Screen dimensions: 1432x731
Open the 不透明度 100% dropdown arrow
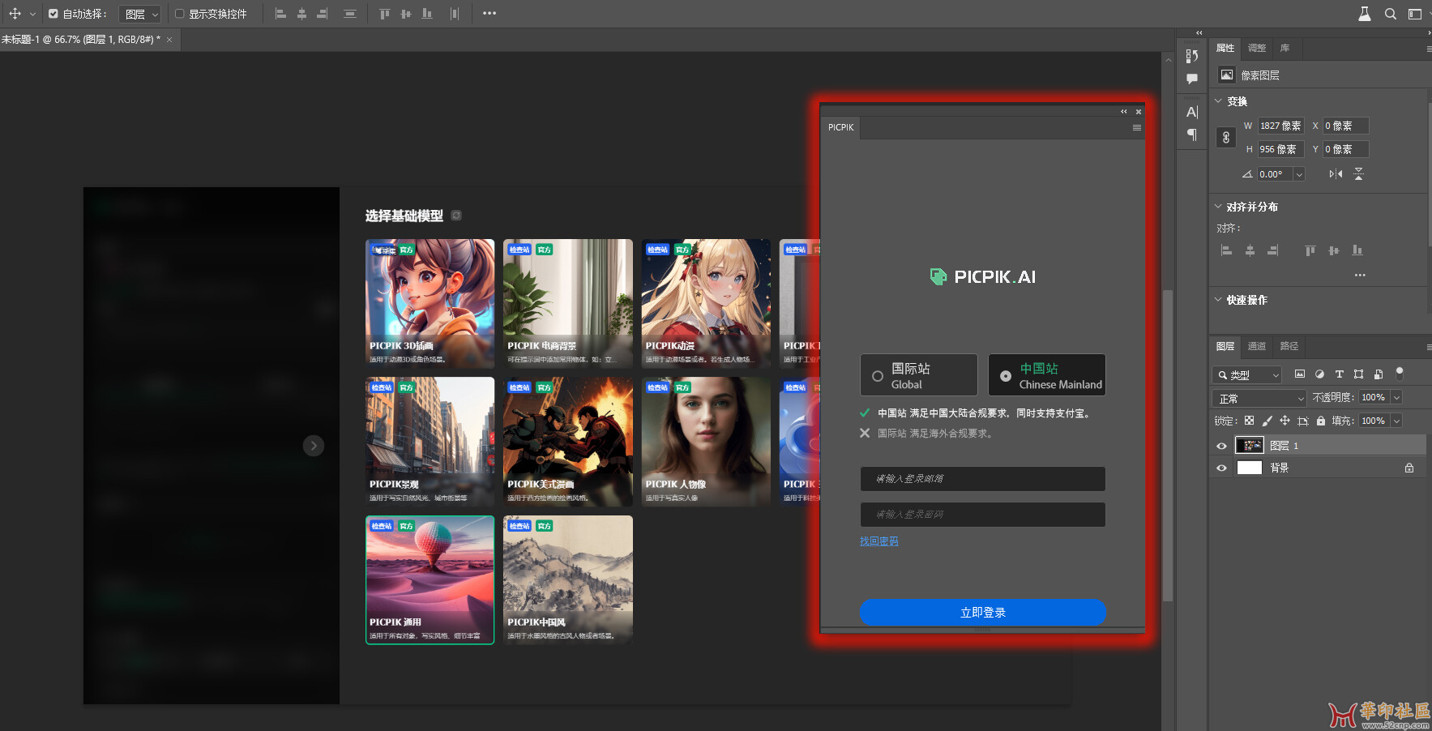click(1396, 398)
